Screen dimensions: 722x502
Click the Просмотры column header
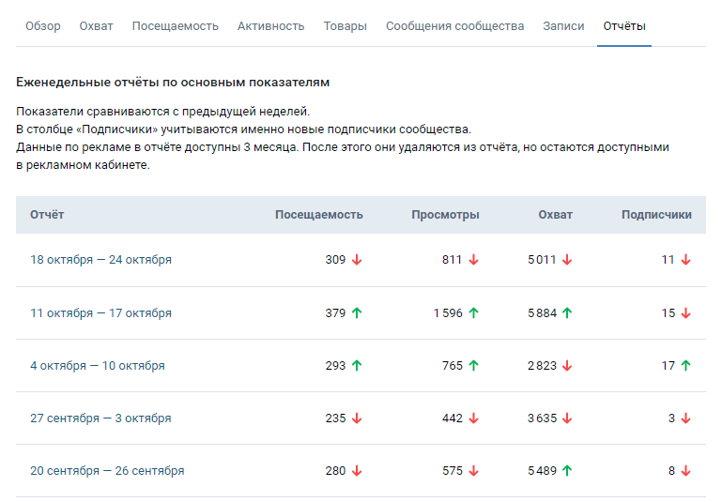click(445, 215)
